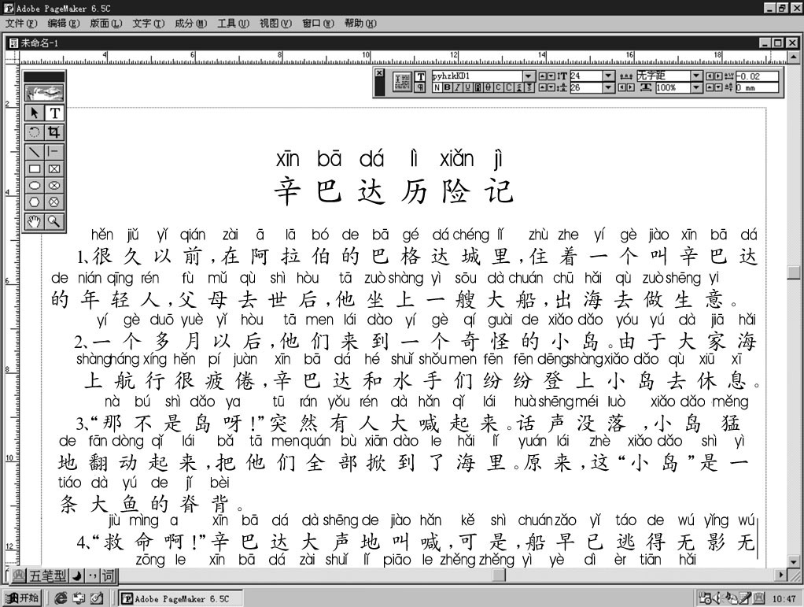This screenshot has height=607, width=804.
Task: Select the Ellipse Frame tool
Action: pos(54,186)
